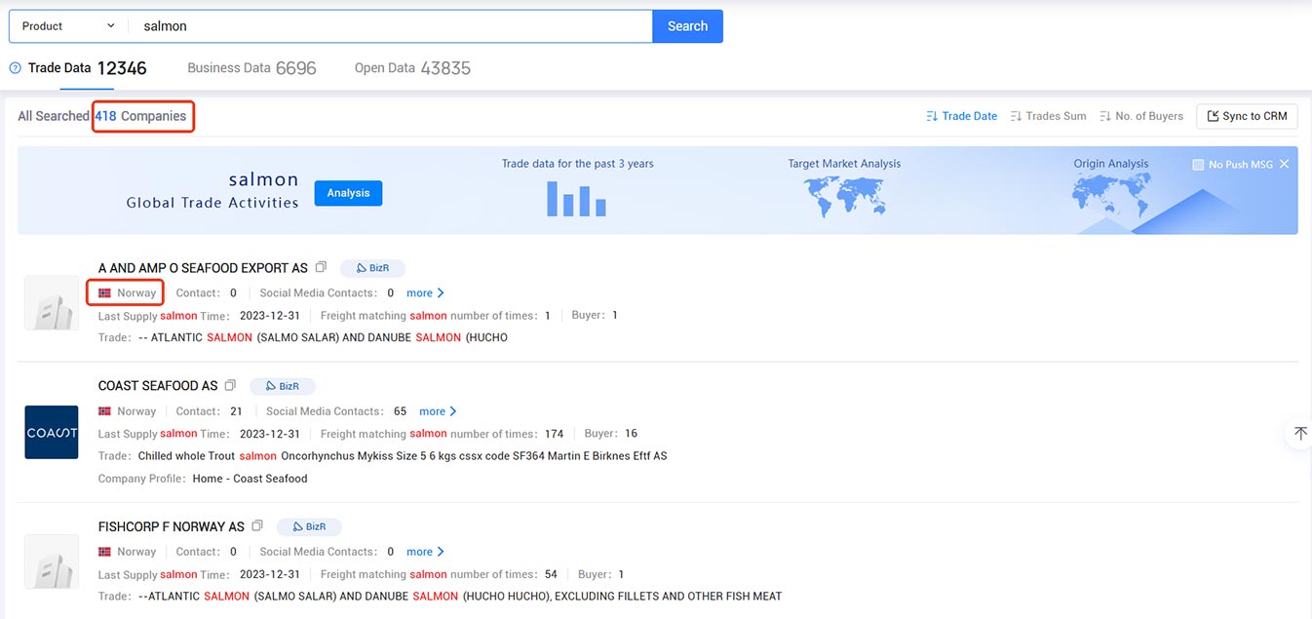Click the 'Chilled whole Trout salmon' trade text
Image resolution: width=1312 pixels, height=619 pixels.
coord(403,456)
